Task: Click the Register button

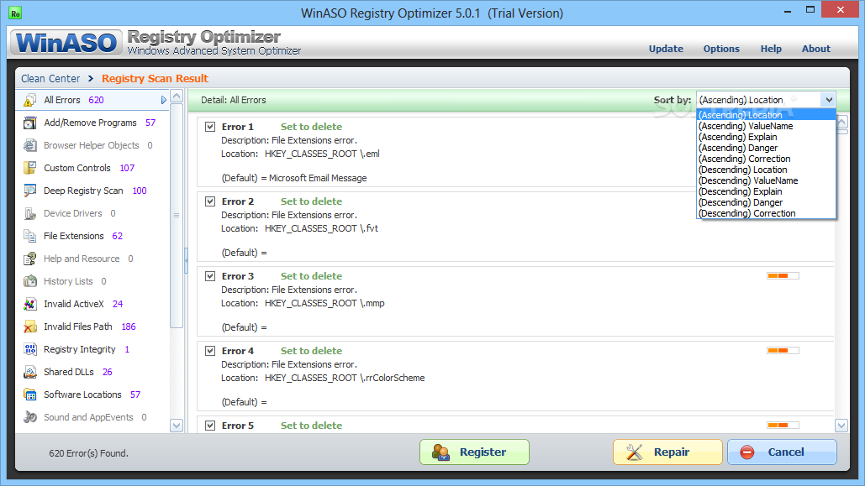Action: tap(474, 452)
